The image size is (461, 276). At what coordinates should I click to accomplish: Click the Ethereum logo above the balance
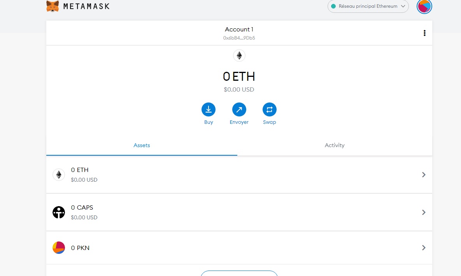[239, 56]
